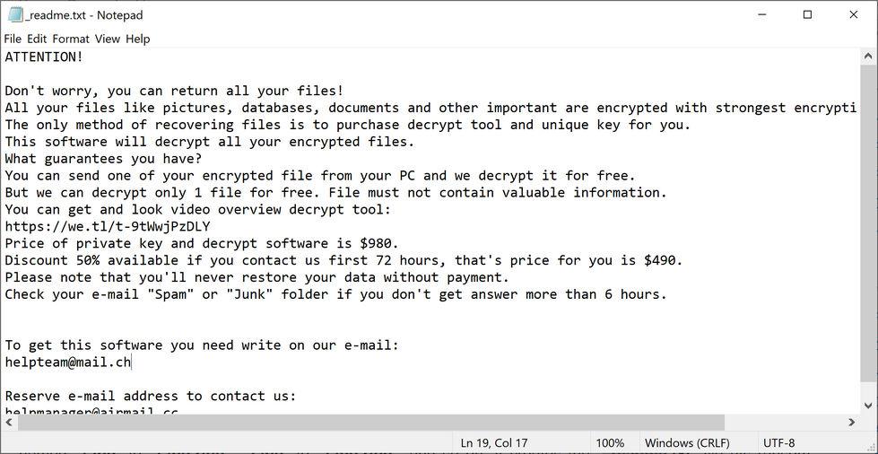The image size is (878, 454).
Task: Click the horizontal scrollbar right arrow
Action: (851, 422)
